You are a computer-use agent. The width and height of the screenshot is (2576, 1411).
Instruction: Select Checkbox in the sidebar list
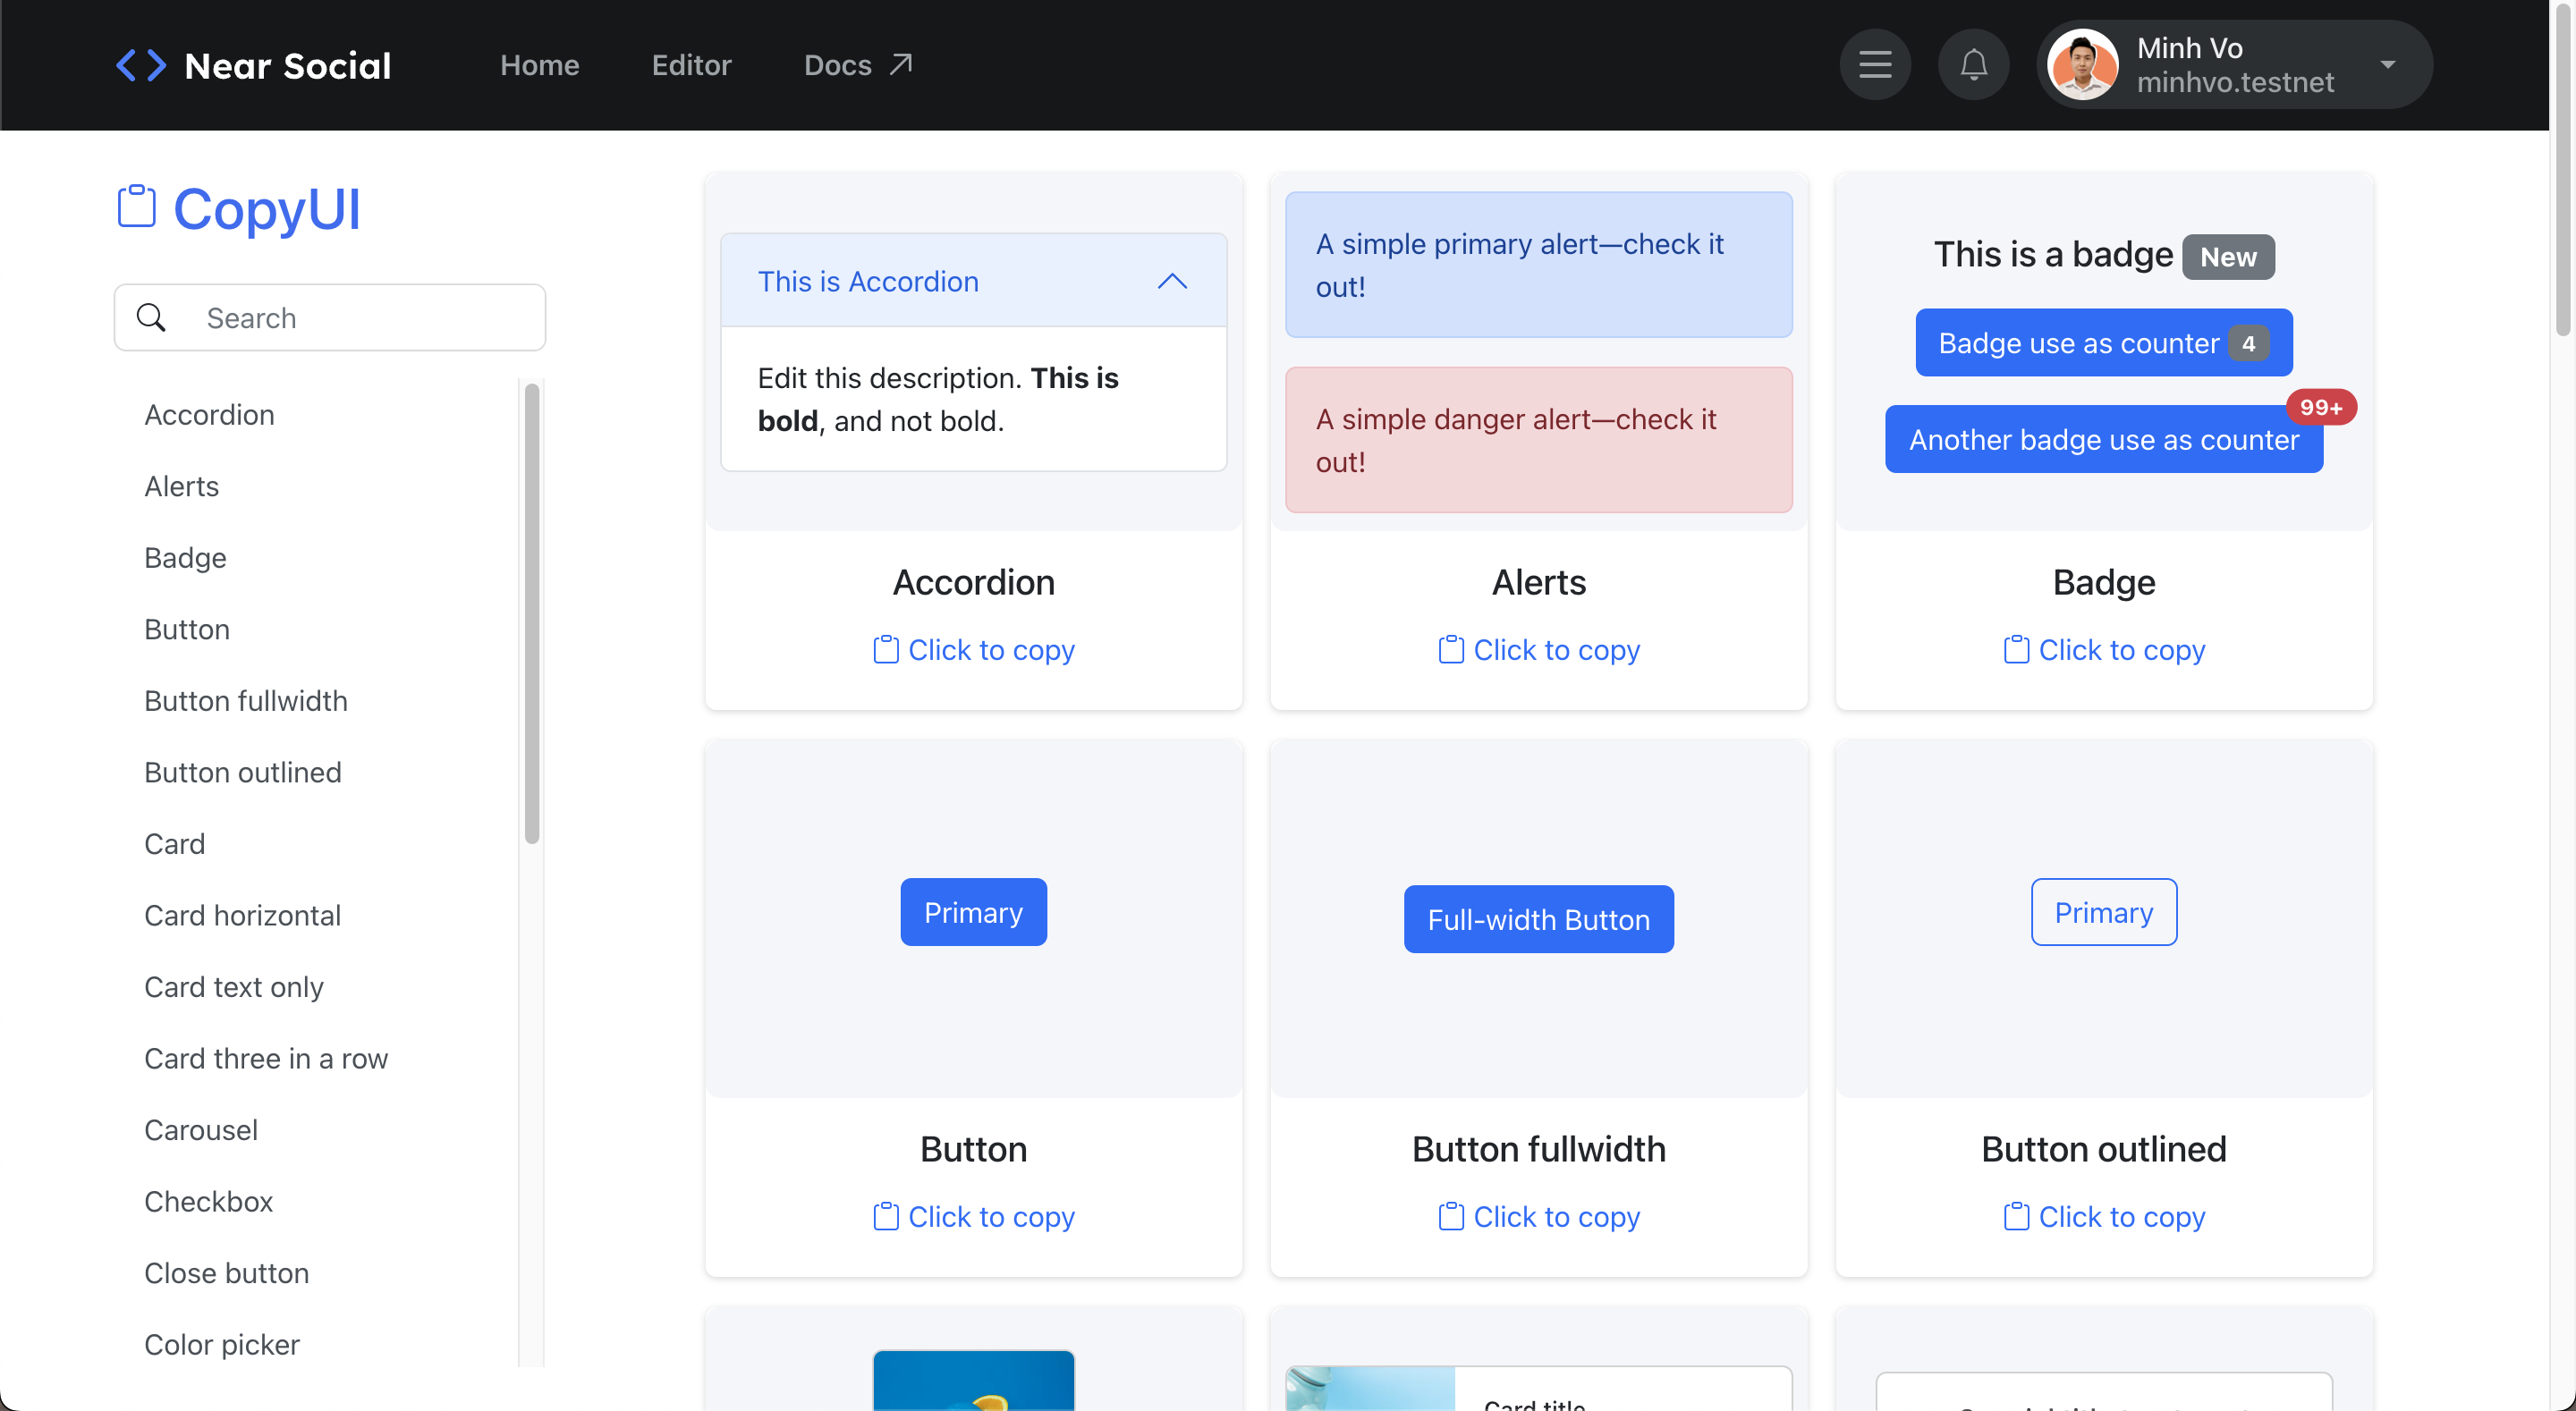pyautogui.click(x=208, y=1201)
